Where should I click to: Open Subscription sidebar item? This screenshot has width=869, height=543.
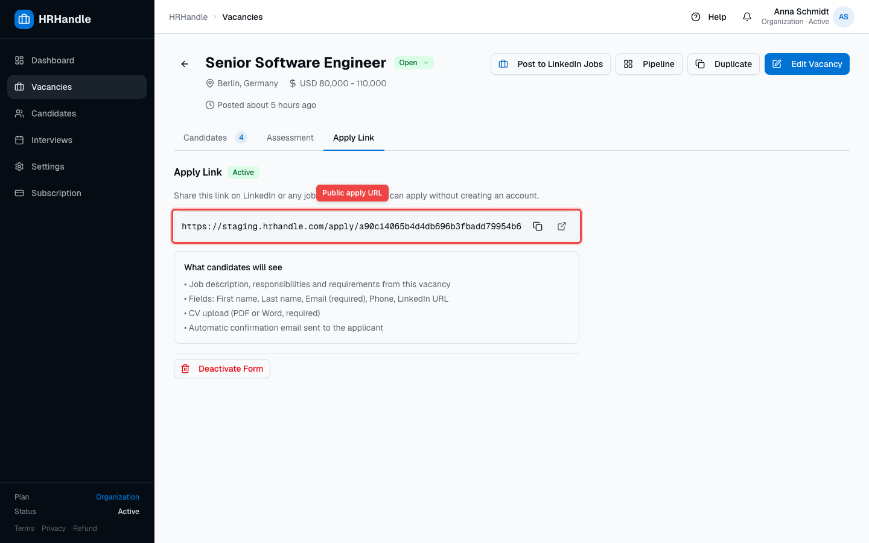click(x=77, y=193)
